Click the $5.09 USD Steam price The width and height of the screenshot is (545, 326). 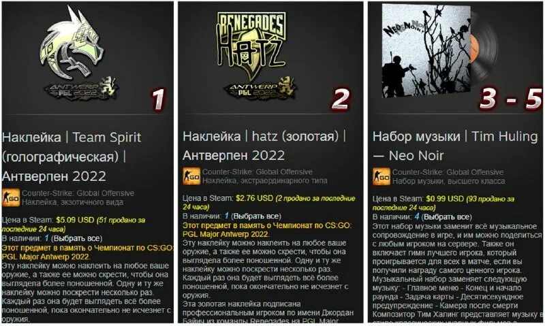click(x=75, y=220)
